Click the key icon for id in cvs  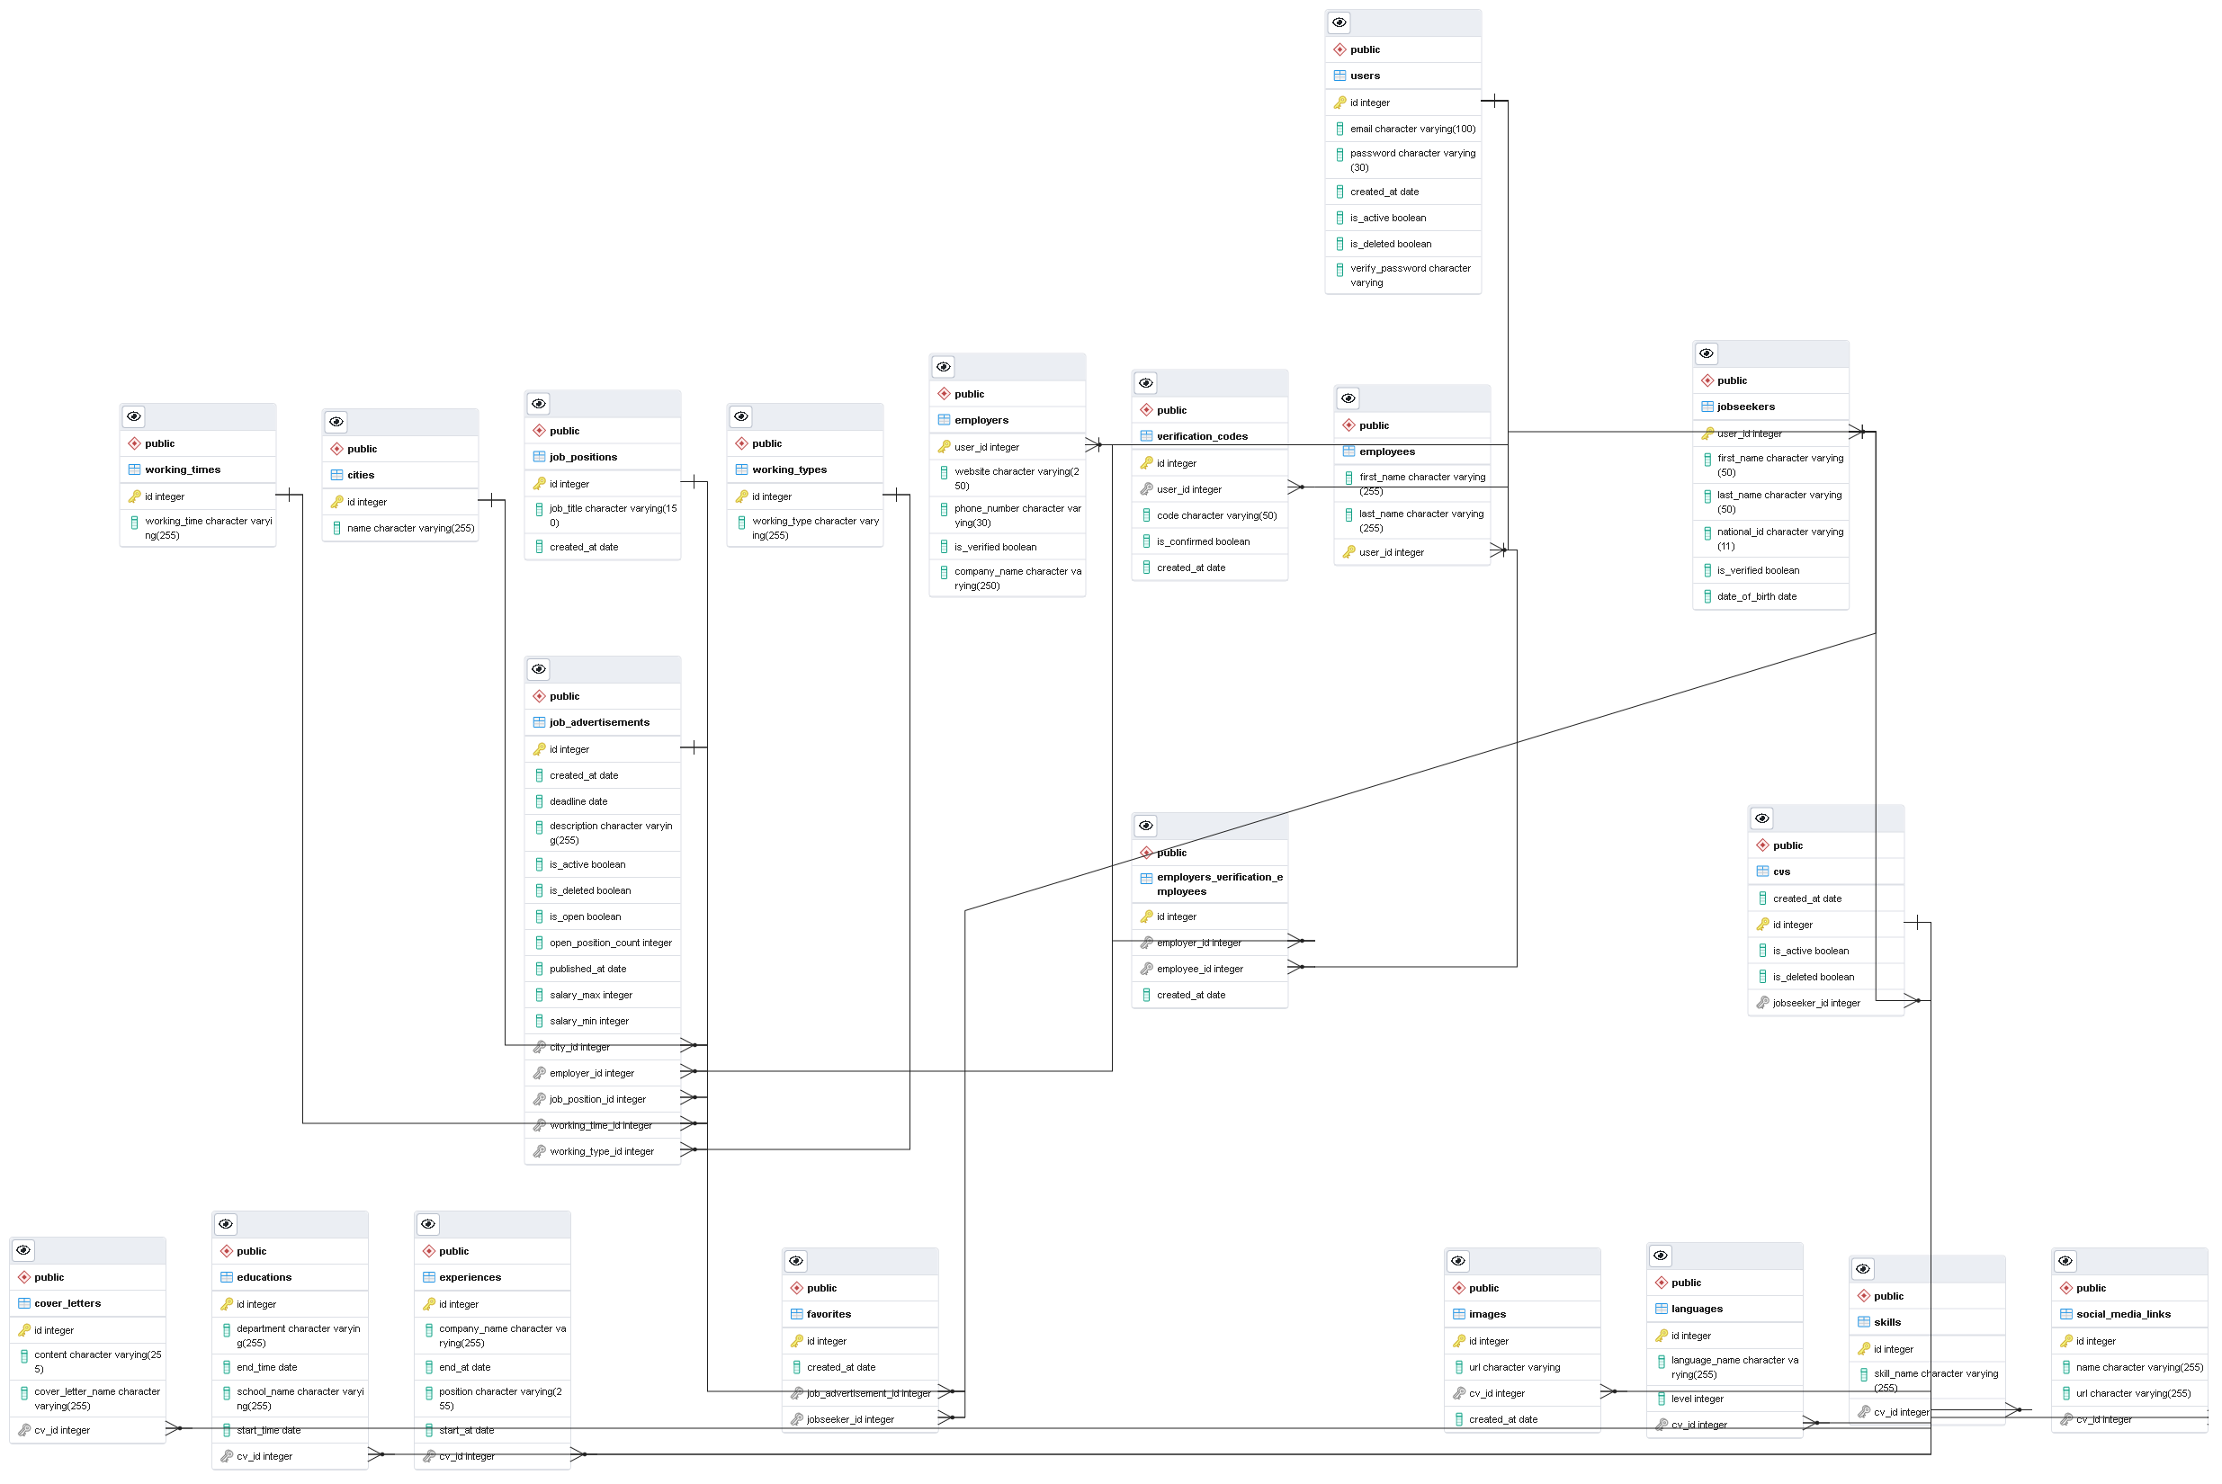(x=1765, y=925)
